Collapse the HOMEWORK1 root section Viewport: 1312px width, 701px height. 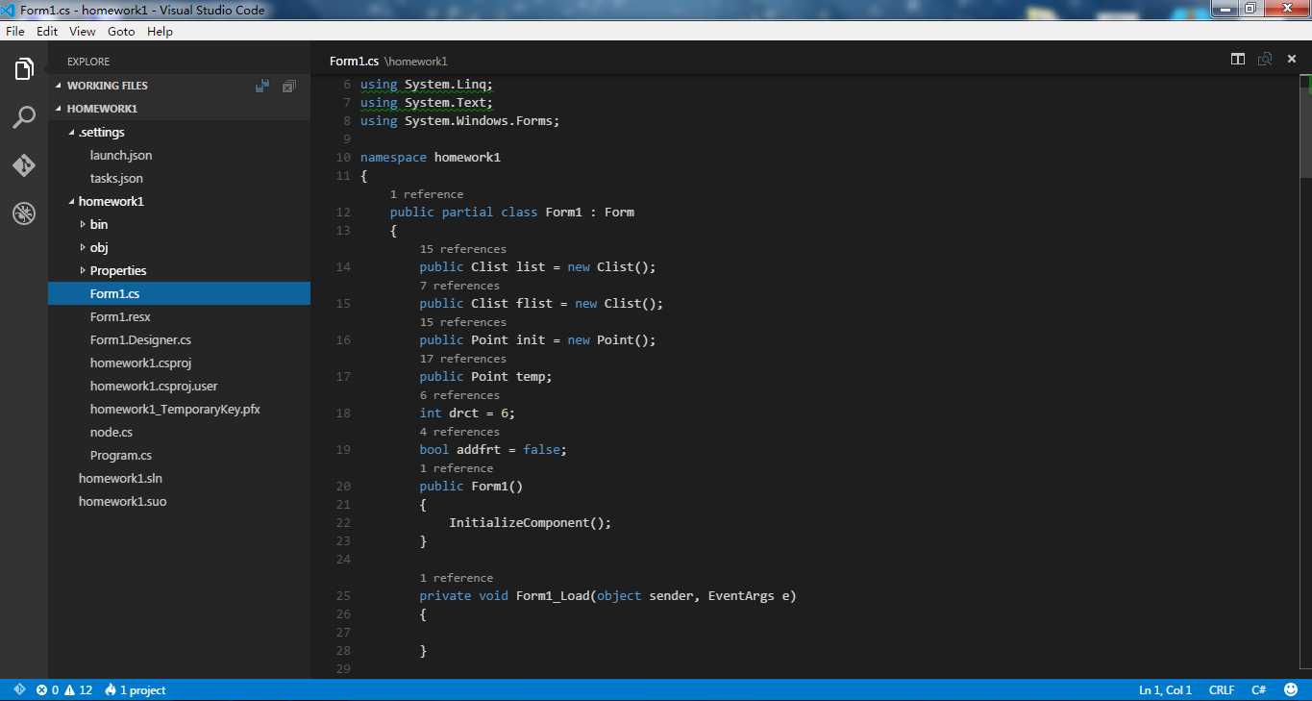click(102, 109)
